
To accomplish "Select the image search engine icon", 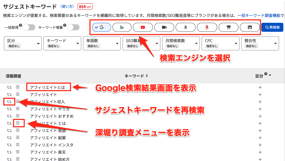I will [x=250, y=27].
